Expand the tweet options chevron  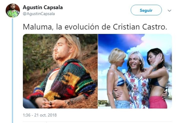tap(169, 11)
